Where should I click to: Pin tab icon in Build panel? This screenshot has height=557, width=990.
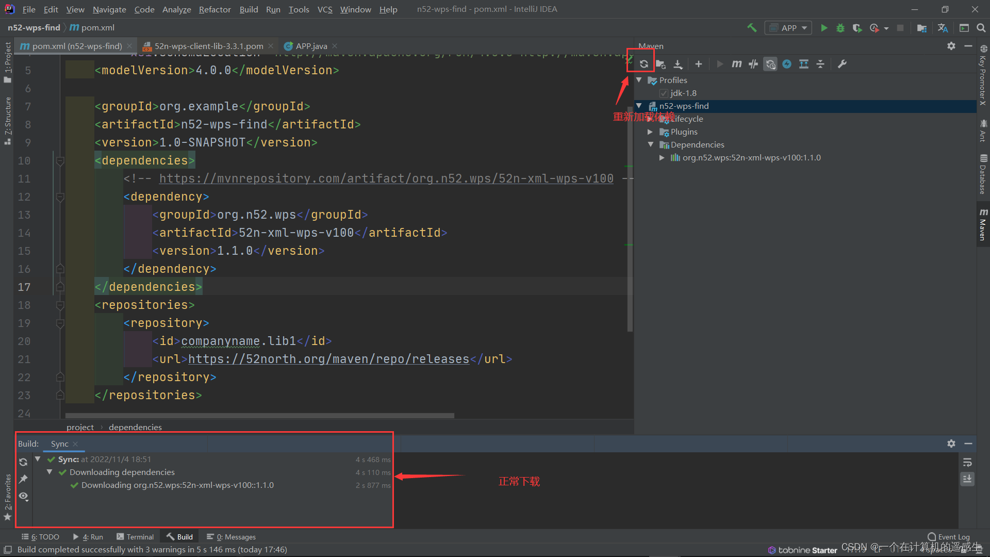click(23, 479)
